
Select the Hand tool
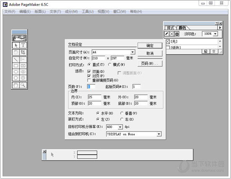pyautogui.click(x=16, y=85)
